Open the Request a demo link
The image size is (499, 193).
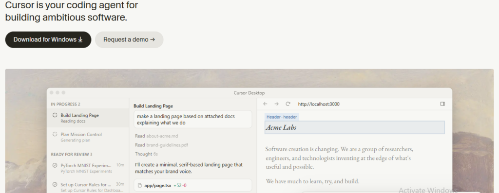pyautogui.click(x=129, y=40)
